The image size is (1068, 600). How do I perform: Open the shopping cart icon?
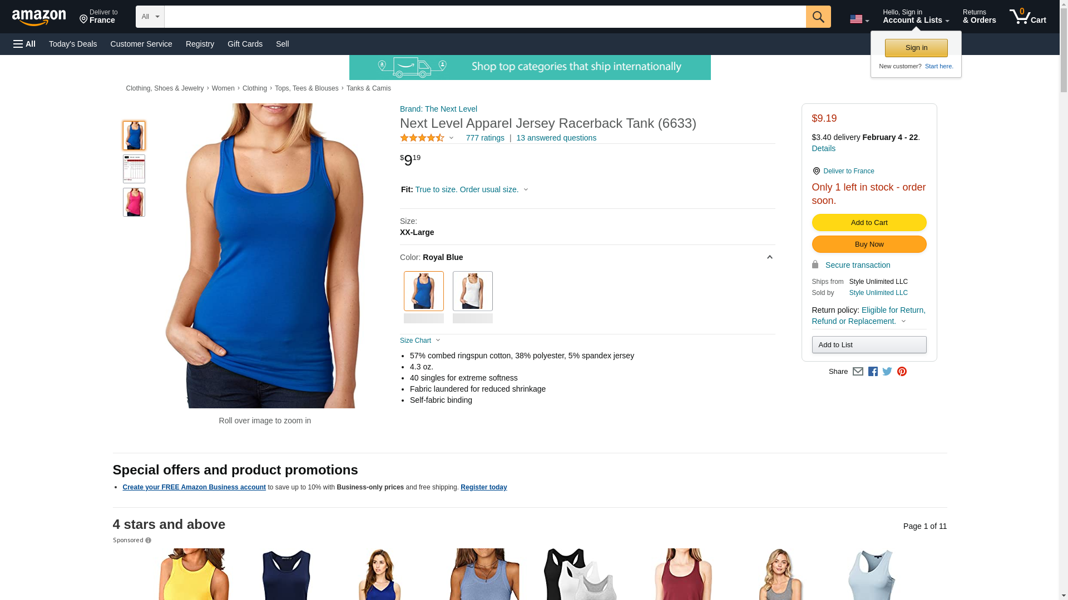point(1028,17)
